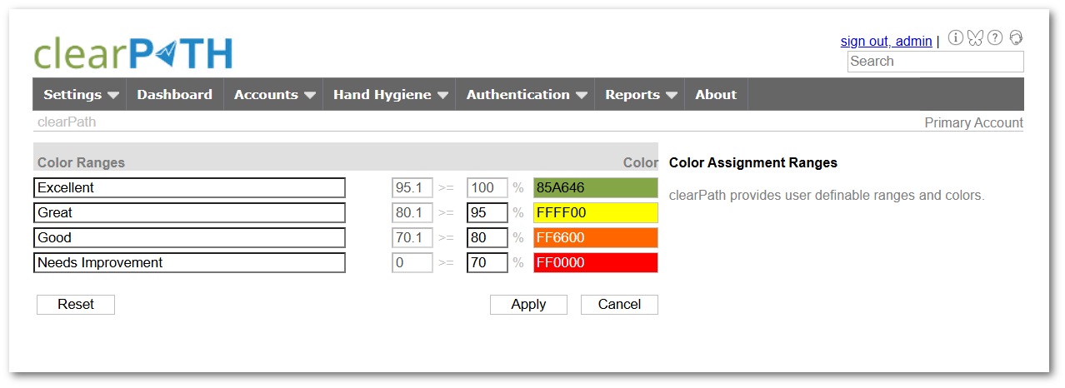Open the Authentication dropdown
The width and height of the screenshot is (1065, 388).
pyautogui.click(x=525, y=94)
